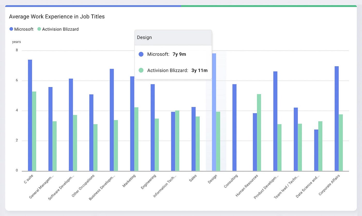Click the green Software Development bar

(75, 143)
